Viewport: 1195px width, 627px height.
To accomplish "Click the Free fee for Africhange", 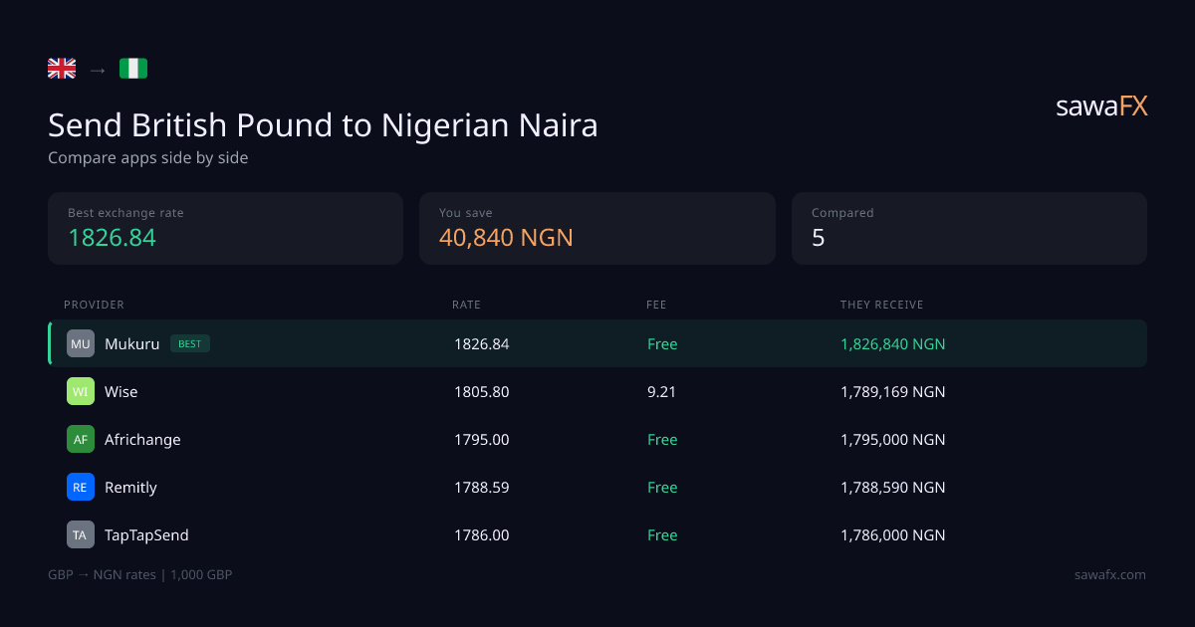I will [662, 439].
